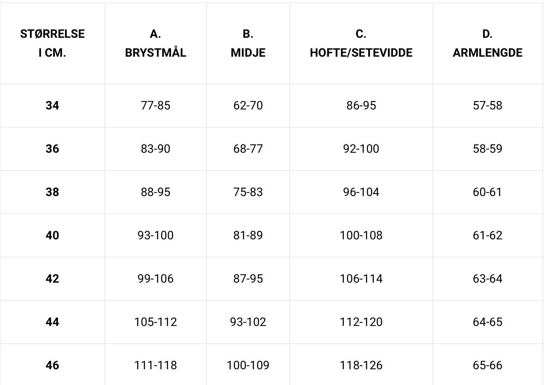This screenshot has width=544, height=385.
Task: Select size 42 row label
Action: [52, 279]
